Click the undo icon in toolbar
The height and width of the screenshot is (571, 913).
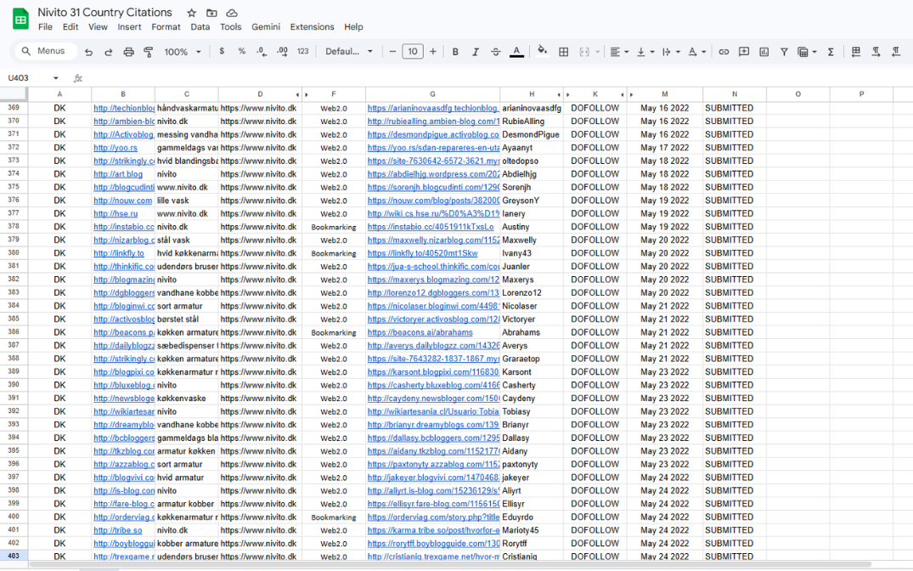click(x=89, y=52)
